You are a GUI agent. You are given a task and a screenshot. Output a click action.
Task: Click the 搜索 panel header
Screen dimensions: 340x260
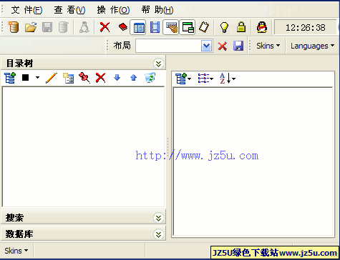click(83, 218)
